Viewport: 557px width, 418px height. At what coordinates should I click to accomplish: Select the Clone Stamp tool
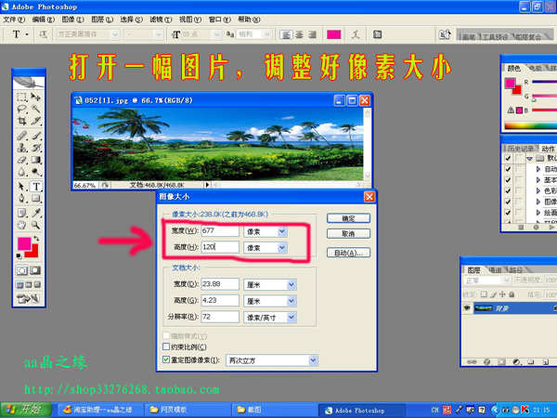22,148
